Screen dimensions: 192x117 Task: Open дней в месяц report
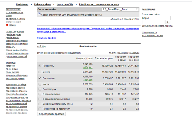click(x=13, y=37)
